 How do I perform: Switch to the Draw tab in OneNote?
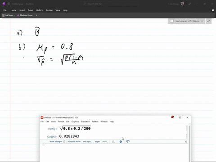pyautogui.click(x=30, y=10)
